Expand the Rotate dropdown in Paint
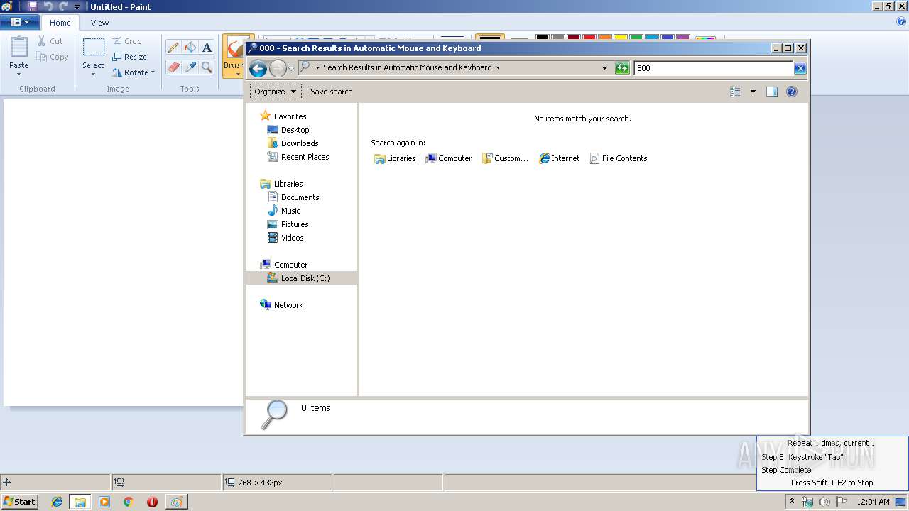The height and width of the screenshot is (511, 909). (153, 72)
